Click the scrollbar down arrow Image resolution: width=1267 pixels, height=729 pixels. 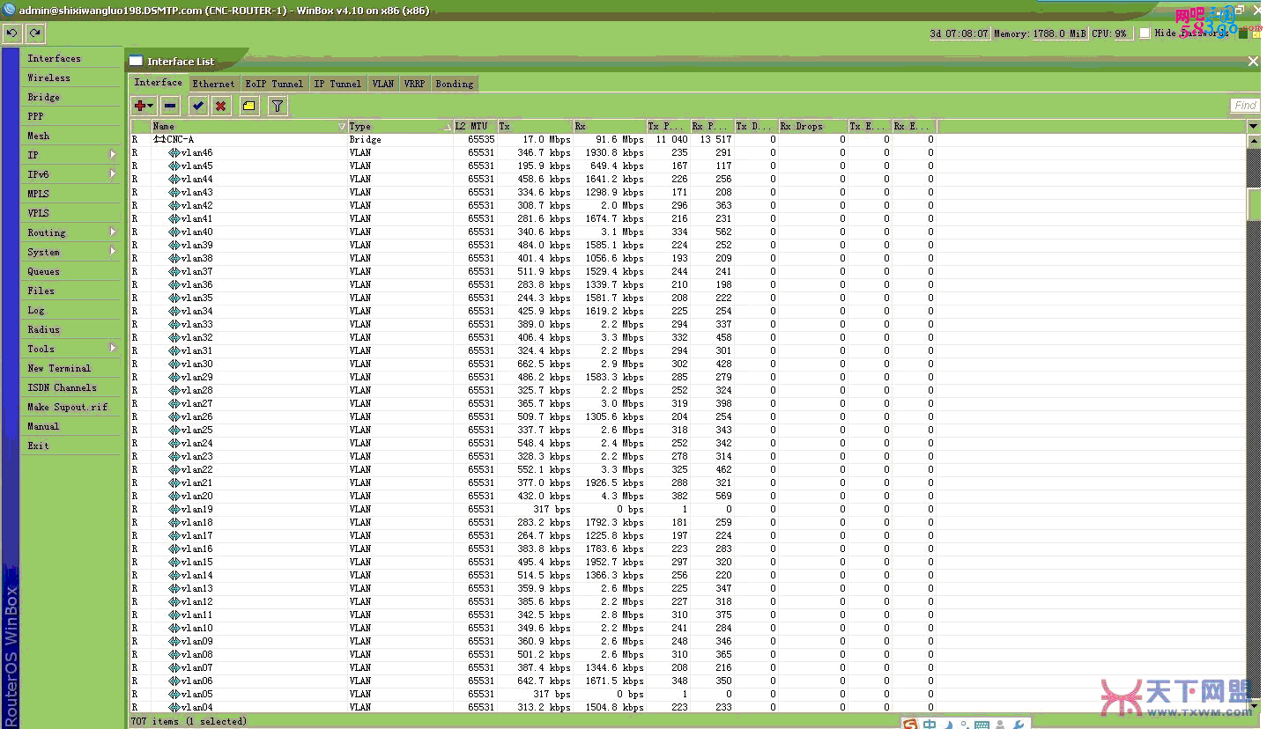1254,706
